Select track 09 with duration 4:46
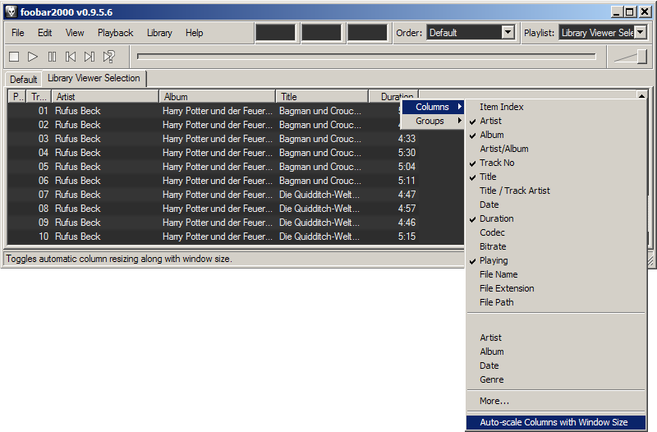The height and width of the screenshot is (432, 657). (x=213, y=223)
